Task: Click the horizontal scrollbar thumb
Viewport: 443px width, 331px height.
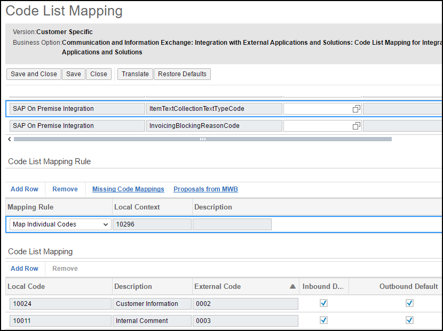Action: click(x=203, y=139)
